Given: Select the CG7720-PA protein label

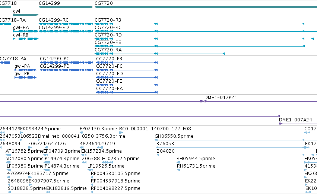Looking at the screenshot, I should pos(110,89).
